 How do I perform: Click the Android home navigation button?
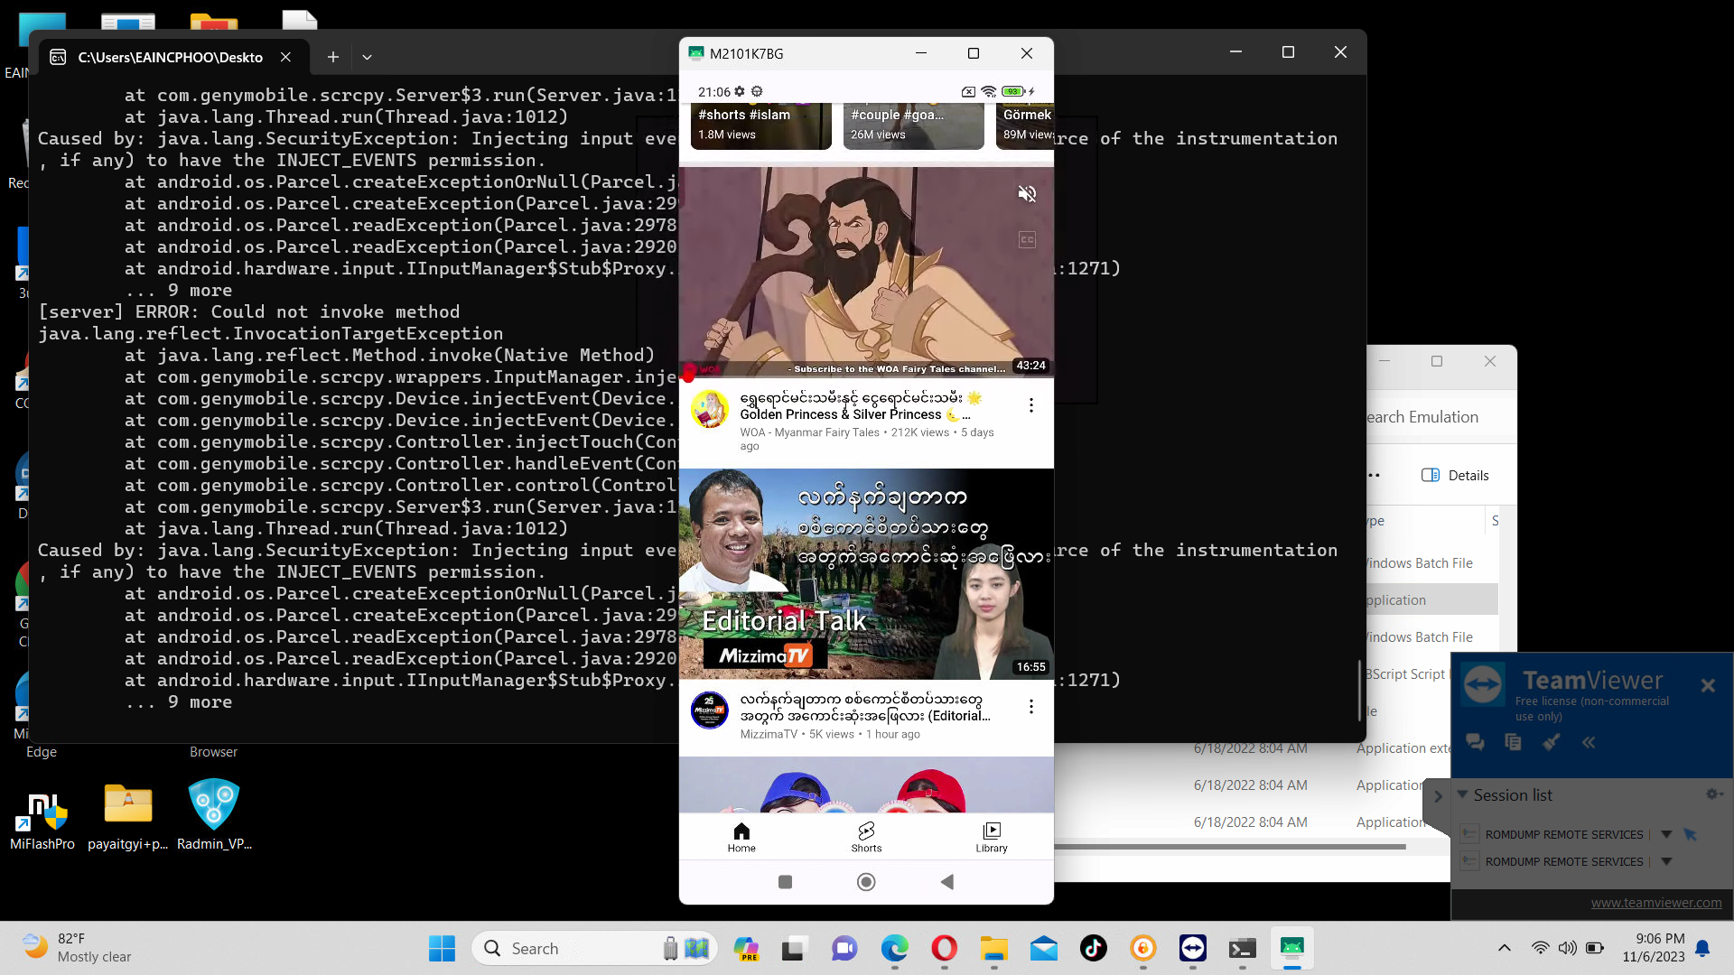click(867, 882)
